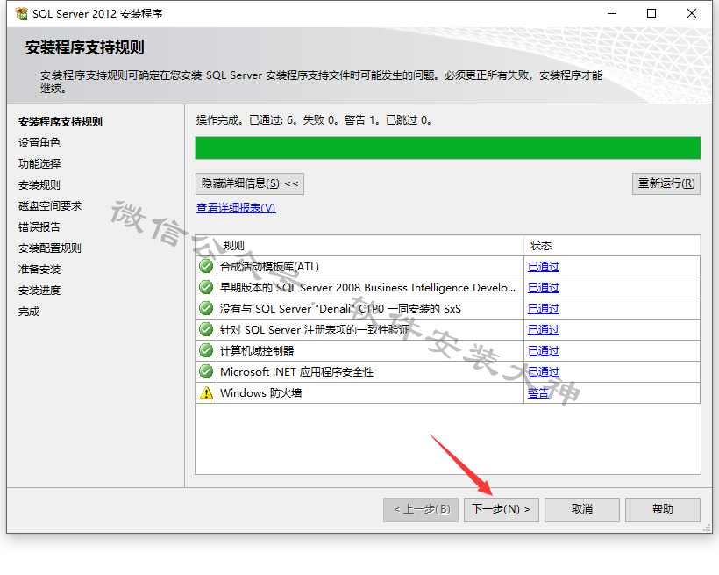The height and width of the screenshot is (575, 719).
Task: Click 下一步(N) to continue installation
Action: point(502,510)
